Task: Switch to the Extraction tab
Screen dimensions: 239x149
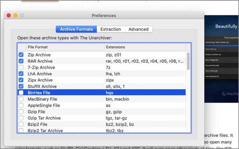Action: (x=111, y=29)
